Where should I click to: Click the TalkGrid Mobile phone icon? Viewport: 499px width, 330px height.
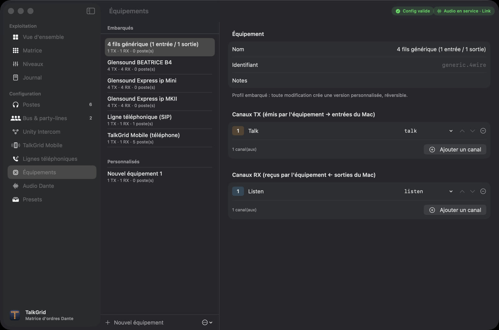click(x=16, y=145)
